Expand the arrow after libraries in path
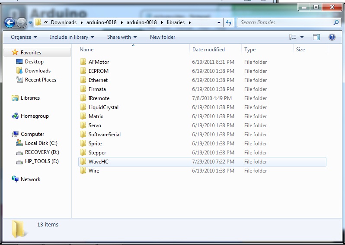This screenshot has height=245, width=345. coord(190,22)
